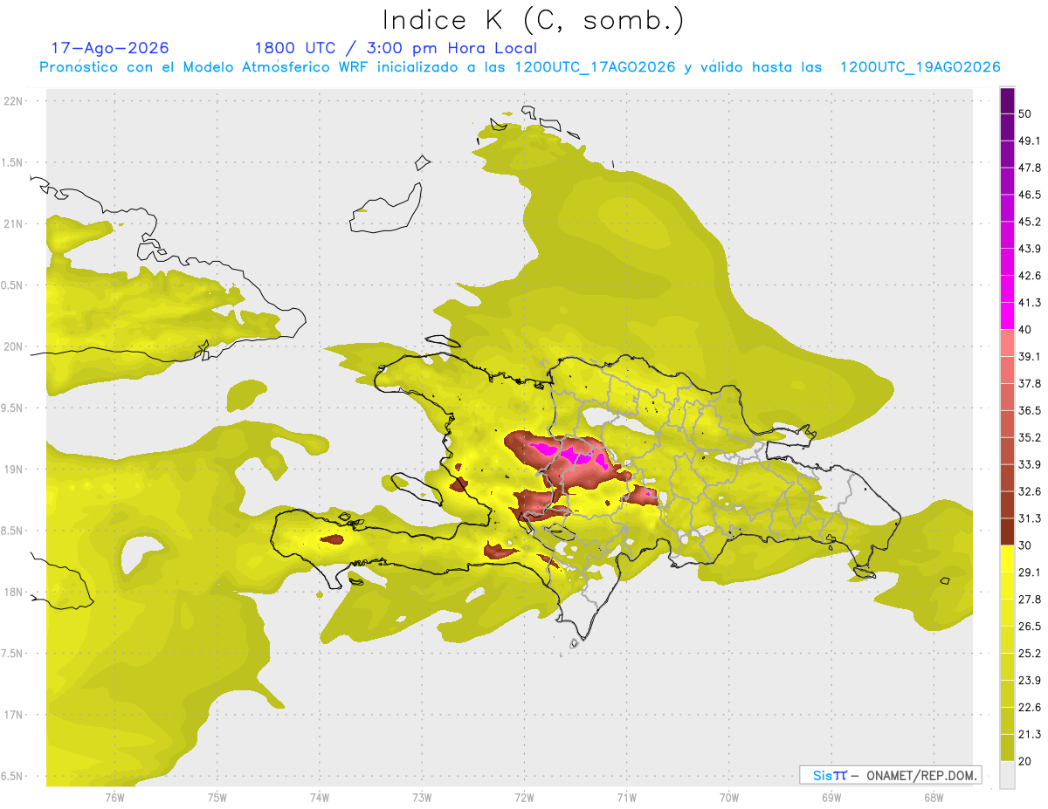Click the colorbar value "47.8"
The image size is (1048, 809).
[x=1030, y=168]
